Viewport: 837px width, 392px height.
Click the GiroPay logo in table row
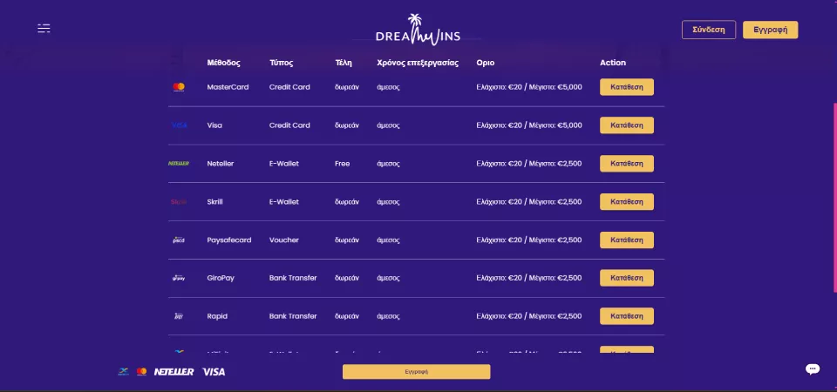[179, 278]
